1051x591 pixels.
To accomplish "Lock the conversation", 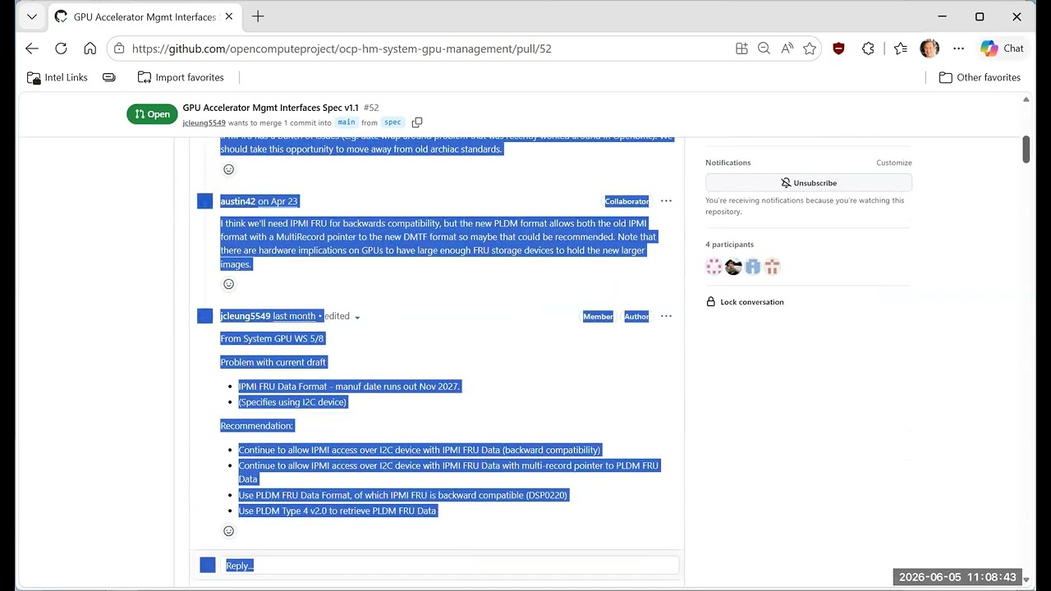I will coord(745,302).
